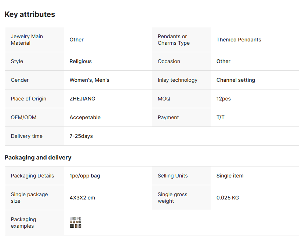Click the Pendants or Charms Type label

(174, 40)
